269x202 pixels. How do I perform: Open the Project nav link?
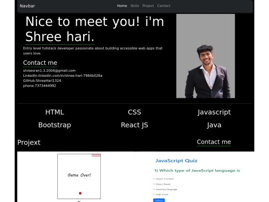148,6
